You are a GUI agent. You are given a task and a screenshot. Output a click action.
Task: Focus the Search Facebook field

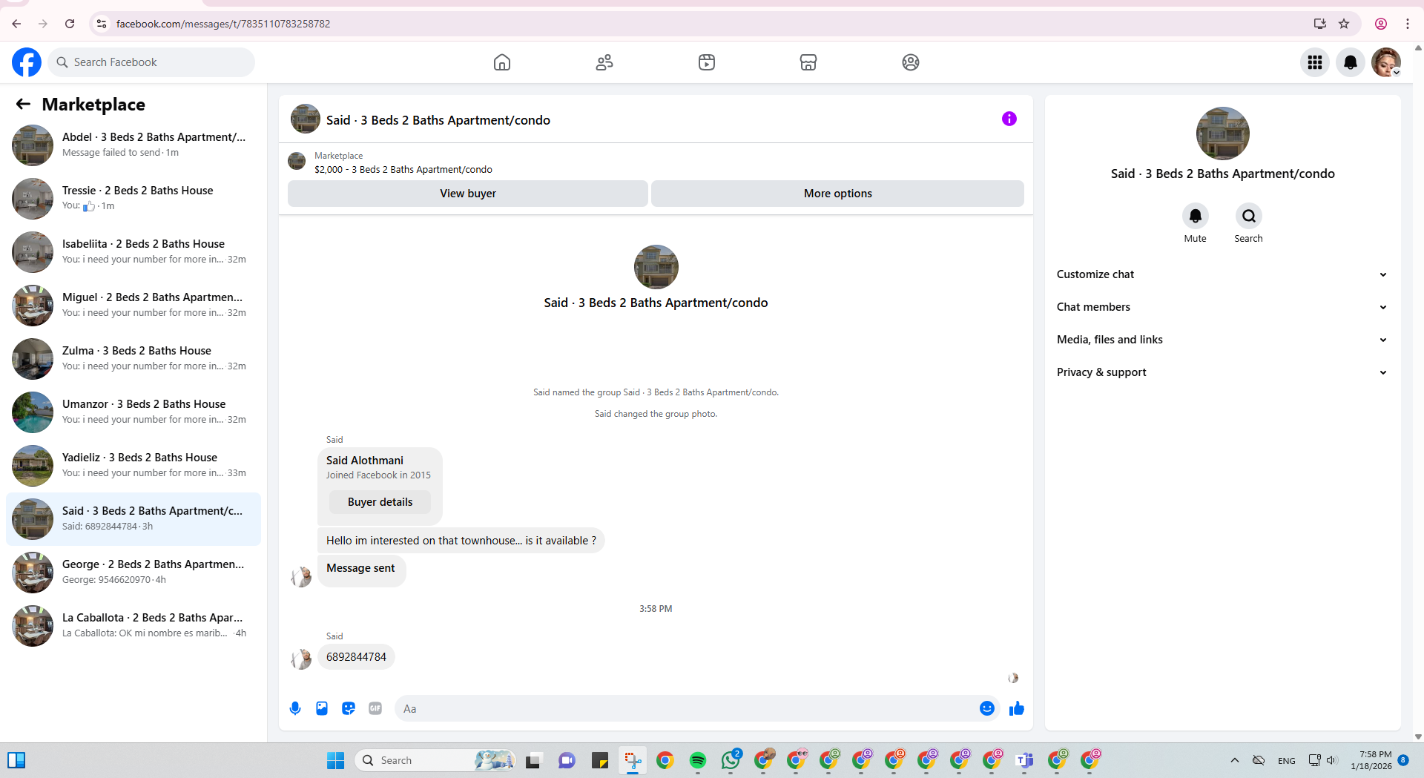[151, 62]
